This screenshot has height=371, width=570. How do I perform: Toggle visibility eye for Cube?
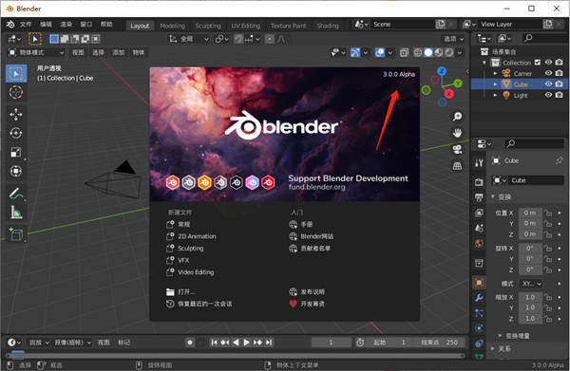(x=548, y=83)
